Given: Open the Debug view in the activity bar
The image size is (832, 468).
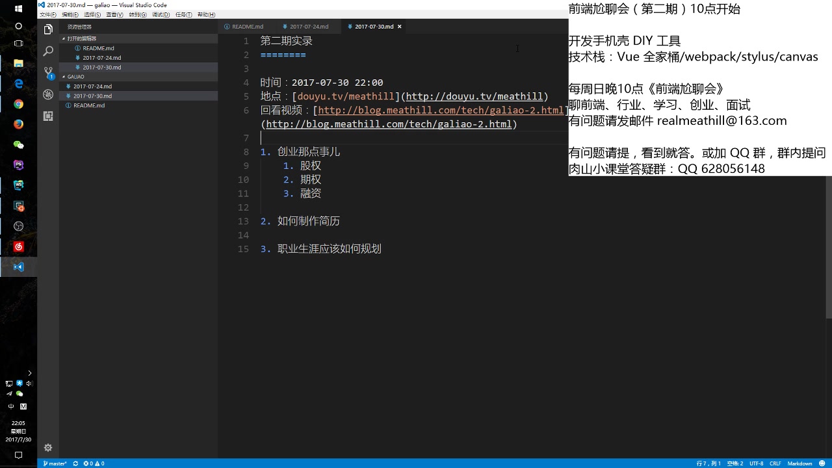Looking at the screenshot, I should 48,94.
